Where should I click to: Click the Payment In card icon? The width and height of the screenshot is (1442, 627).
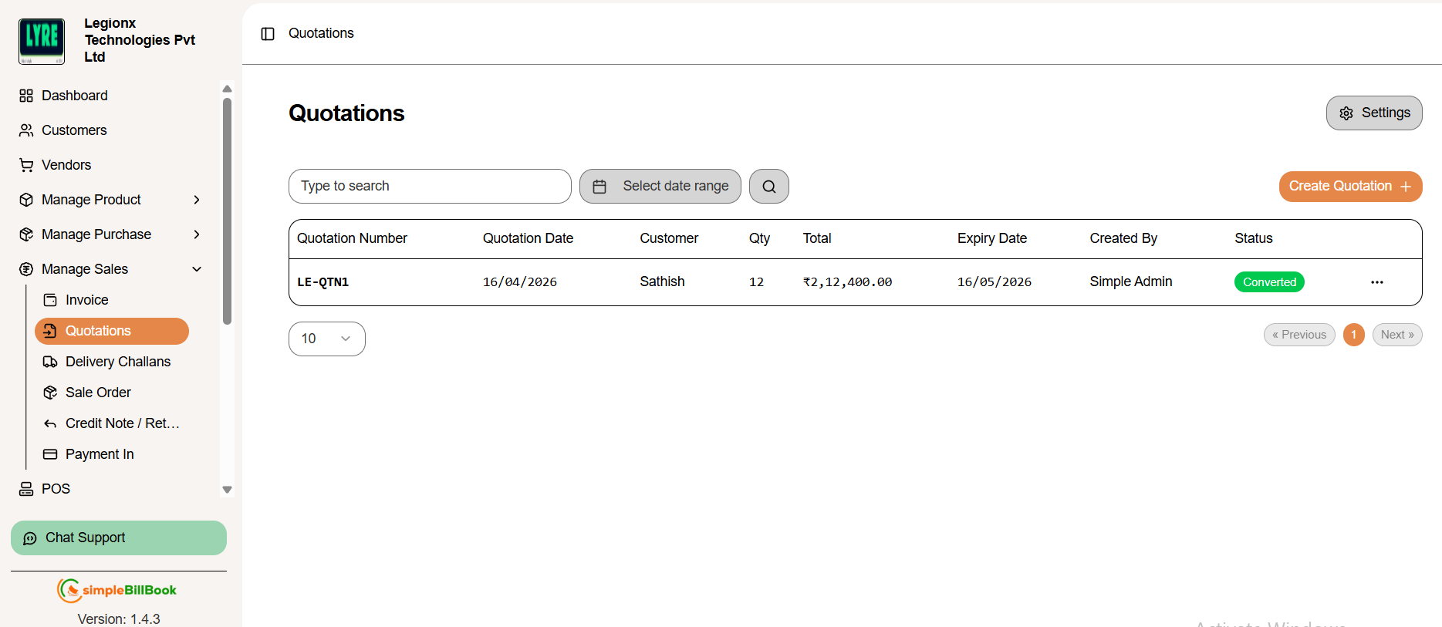coord(50,454)
